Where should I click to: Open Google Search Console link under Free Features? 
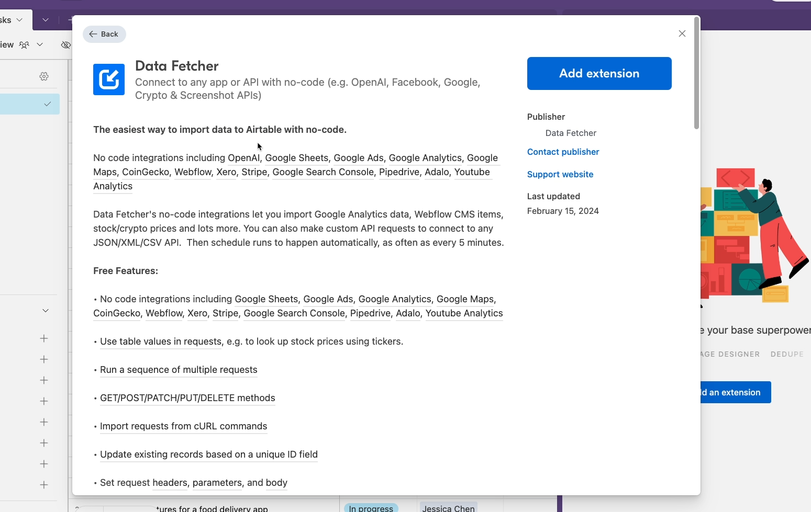pyautogui.click(x=294, y=313)
